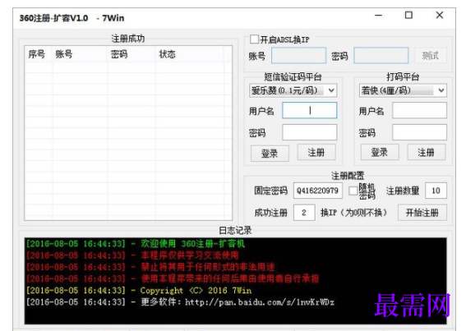Click the 序号 column header
Viewport: 466px width, 331px height.
(x=39, y=54)
